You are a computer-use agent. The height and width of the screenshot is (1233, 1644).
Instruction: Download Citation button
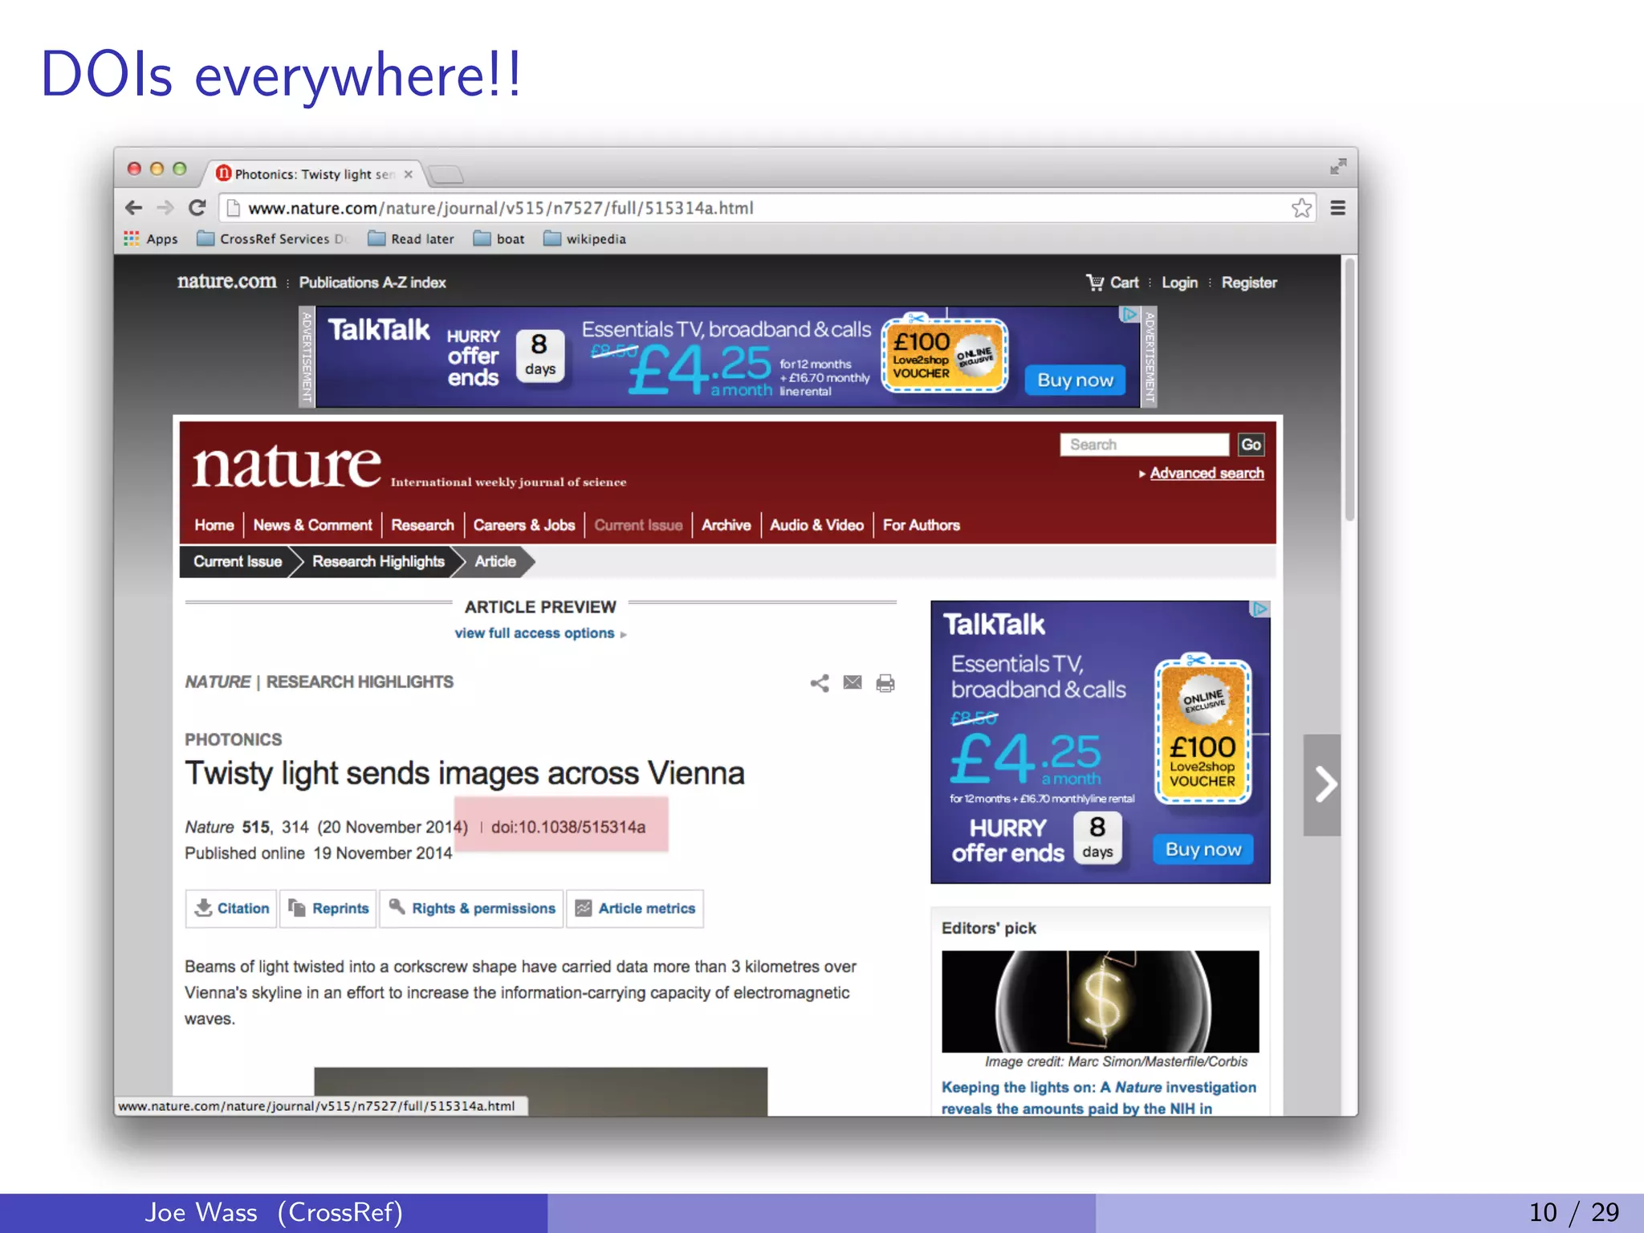pyautogui.click(x=231, y=909)
